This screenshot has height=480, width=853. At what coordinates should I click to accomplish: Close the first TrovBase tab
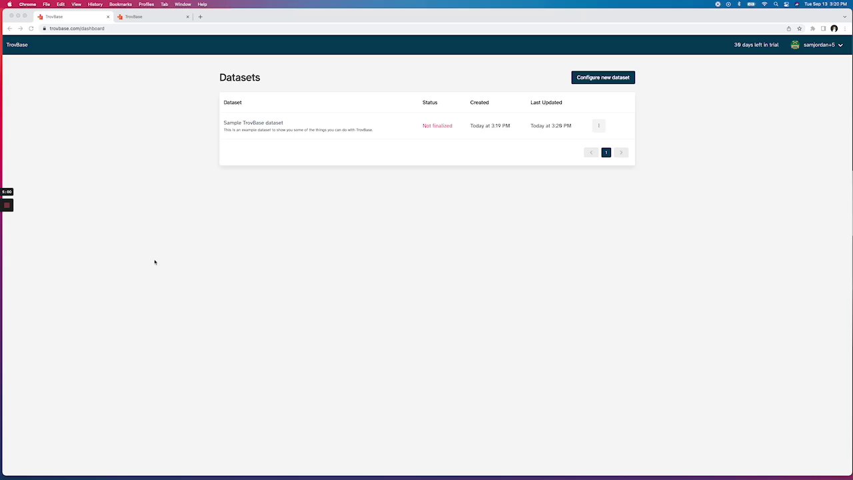[x=108, y=17]
